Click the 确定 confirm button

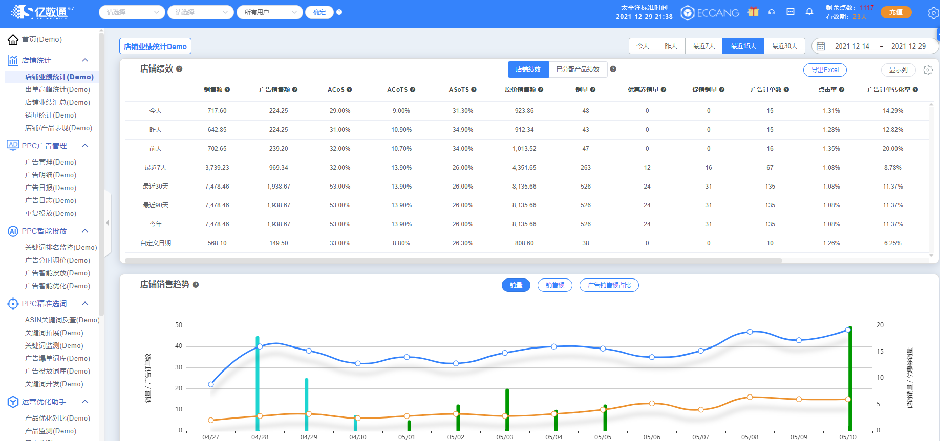coord(319,12)
